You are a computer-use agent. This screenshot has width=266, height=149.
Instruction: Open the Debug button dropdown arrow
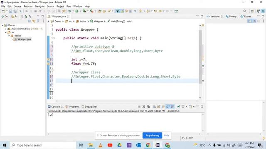point(73,11)
